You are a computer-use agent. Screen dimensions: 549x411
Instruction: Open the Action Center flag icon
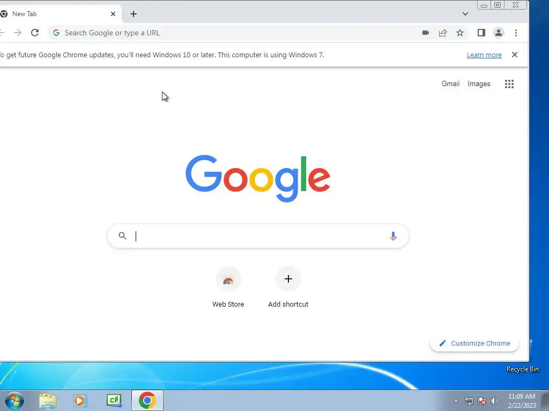point(482,401)
